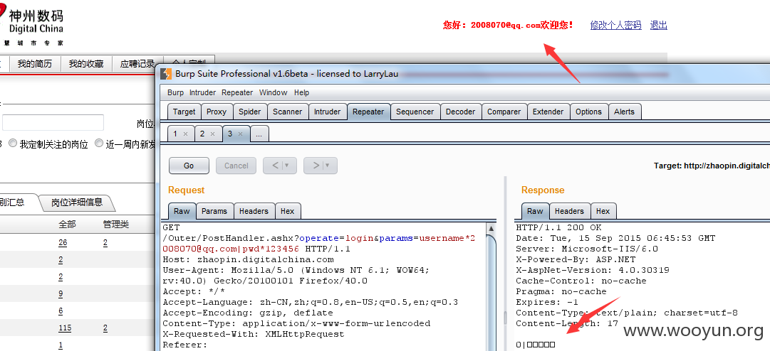Go back to previous request with < button
Image resolution: width=770 pixels, height=351 pixels.
coord(276,166)
